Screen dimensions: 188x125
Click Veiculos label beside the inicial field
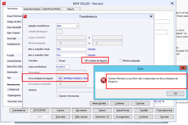pyautogui.click(x=91, y=49)
